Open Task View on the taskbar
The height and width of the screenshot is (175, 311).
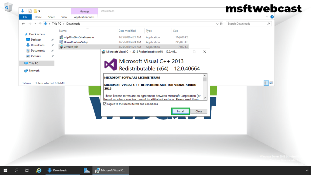pos(27,170)
